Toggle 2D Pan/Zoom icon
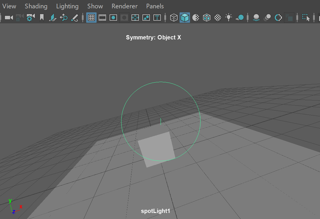This screenshot has width=320, height=219. tap(64, 18)
